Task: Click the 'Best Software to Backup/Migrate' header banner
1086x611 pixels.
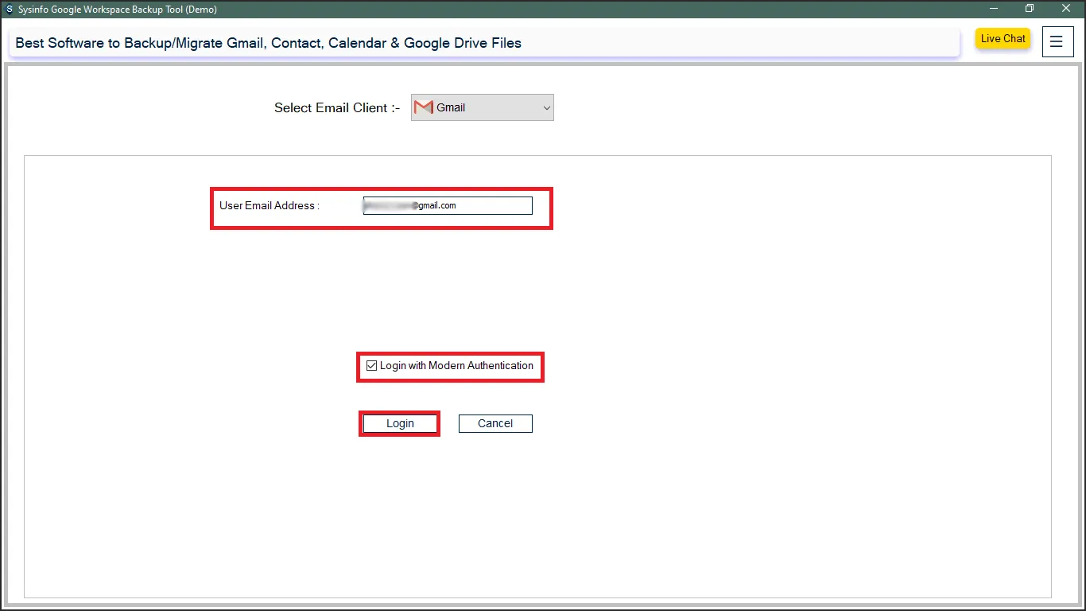Action: (x=268, y=43)
